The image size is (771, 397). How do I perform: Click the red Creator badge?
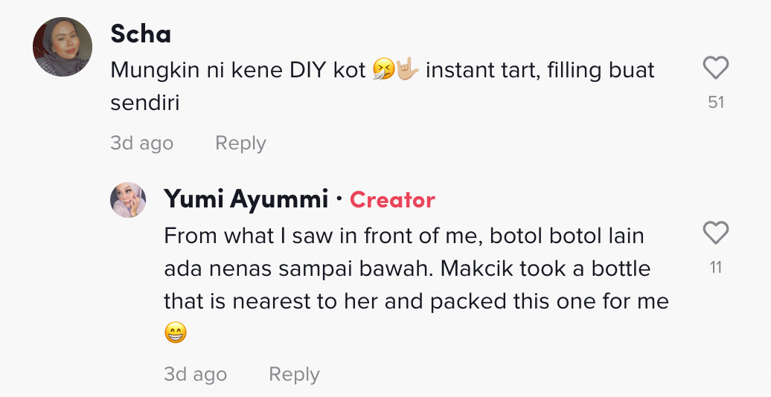392,200
